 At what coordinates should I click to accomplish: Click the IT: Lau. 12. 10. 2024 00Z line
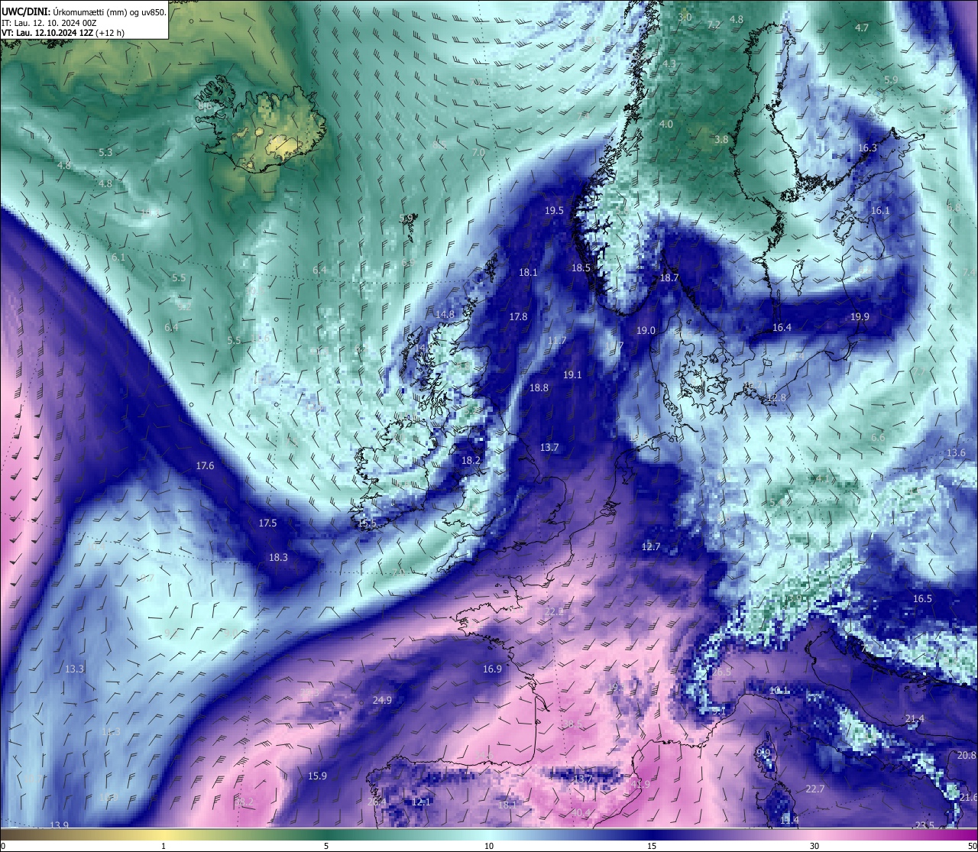[x=49, y=23]
